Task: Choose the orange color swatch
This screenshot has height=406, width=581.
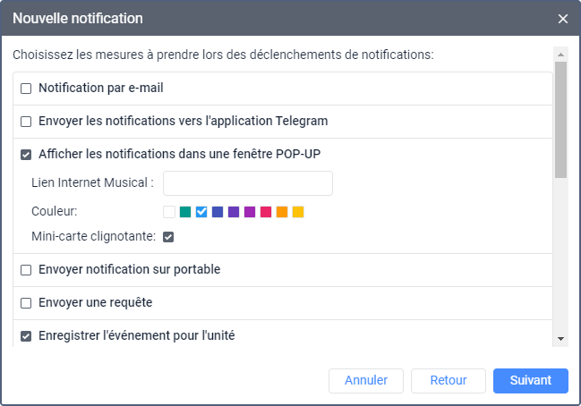Action: click(282, 212)
